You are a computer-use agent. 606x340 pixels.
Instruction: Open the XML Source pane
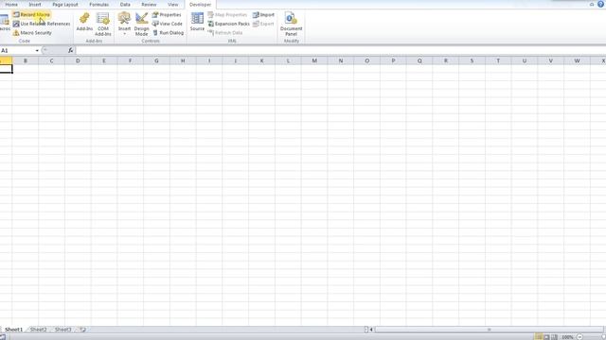pyautogui.click(x=197, y=23)
